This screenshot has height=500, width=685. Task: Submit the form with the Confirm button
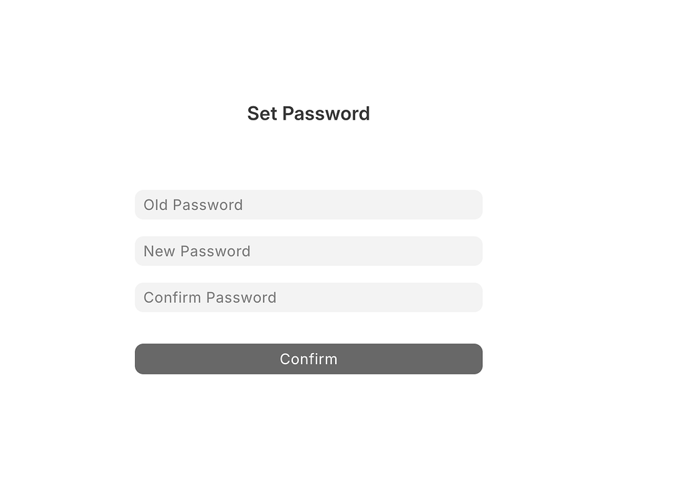point(308,359)
